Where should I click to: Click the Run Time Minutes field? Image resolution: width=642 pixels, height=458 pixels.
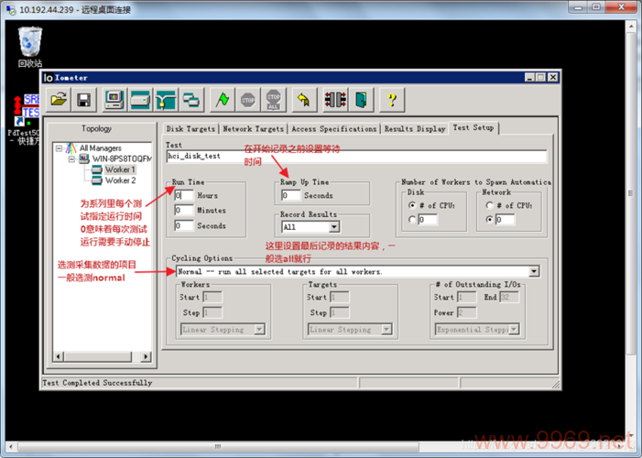point(184,210)
